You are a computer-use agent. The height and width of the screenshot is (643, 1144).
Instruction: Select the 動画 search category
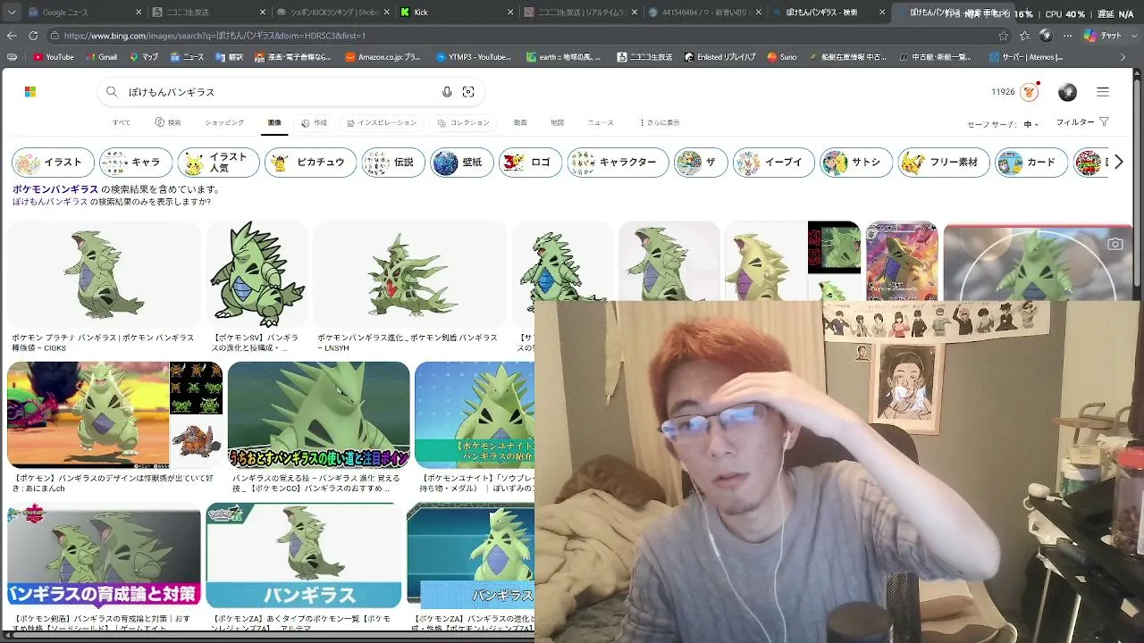[x=520, y=122]
